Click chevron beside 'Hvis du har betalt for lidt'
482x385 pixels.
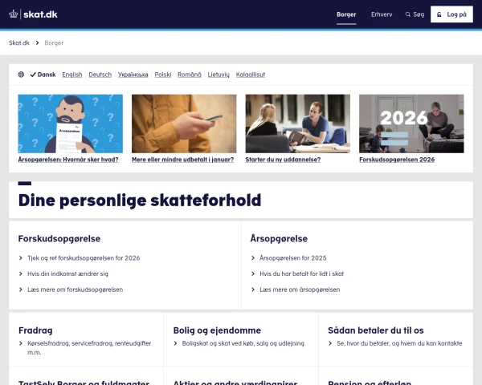[x=253, y=274]
